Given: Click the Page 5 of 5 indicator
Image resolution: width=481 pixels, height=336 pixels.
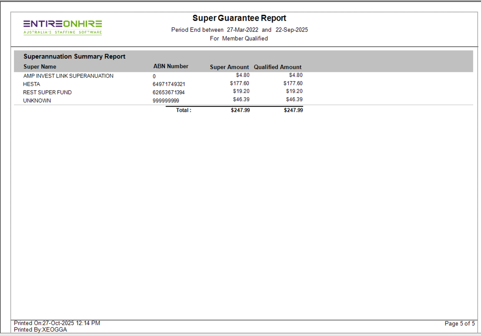Looking at the screenshot, I should click(x=460, y=324).
